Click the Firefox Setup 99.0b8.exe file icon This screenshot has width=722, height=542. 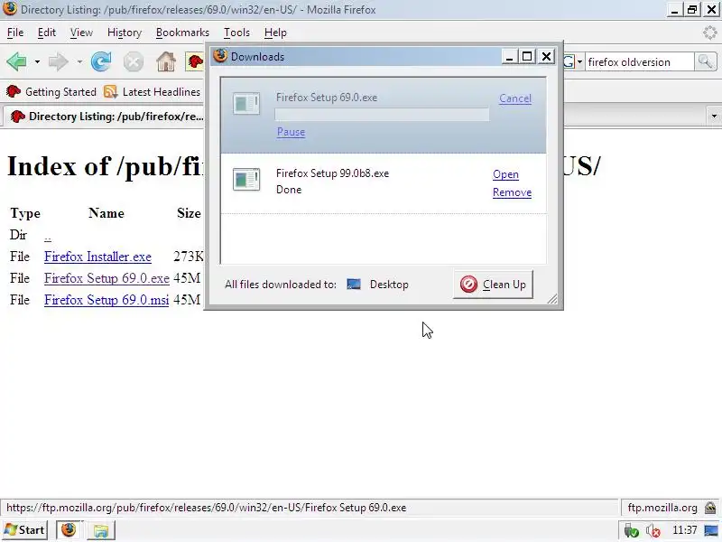point(246,179)
